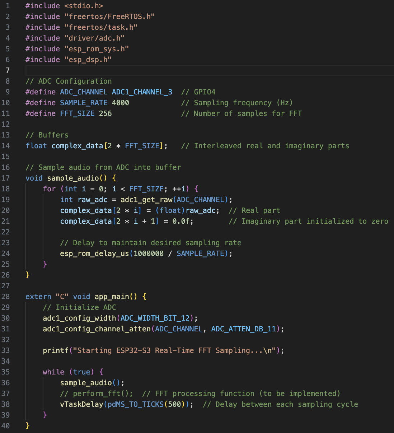Click the "// ADC Configuration" comment
The height and width of the screenshot is (433, 394).
click(69, 81)
